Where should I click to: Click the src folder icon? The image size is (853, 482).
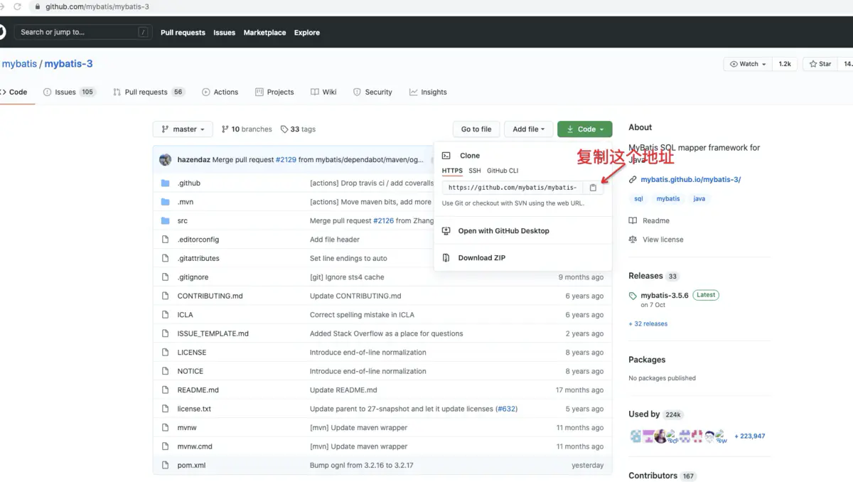click(165, 221)
